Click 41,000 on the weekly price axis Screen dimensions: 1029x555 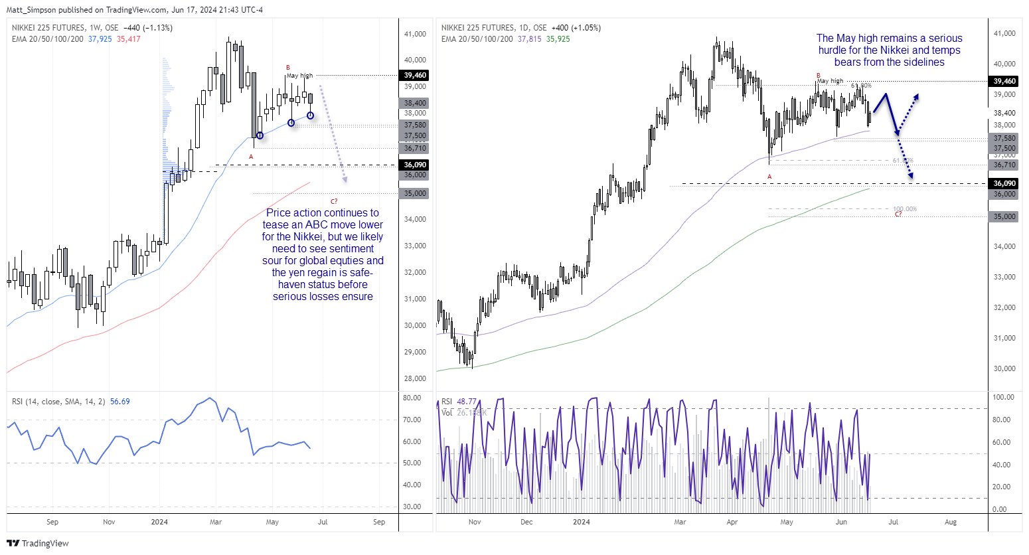415,34
